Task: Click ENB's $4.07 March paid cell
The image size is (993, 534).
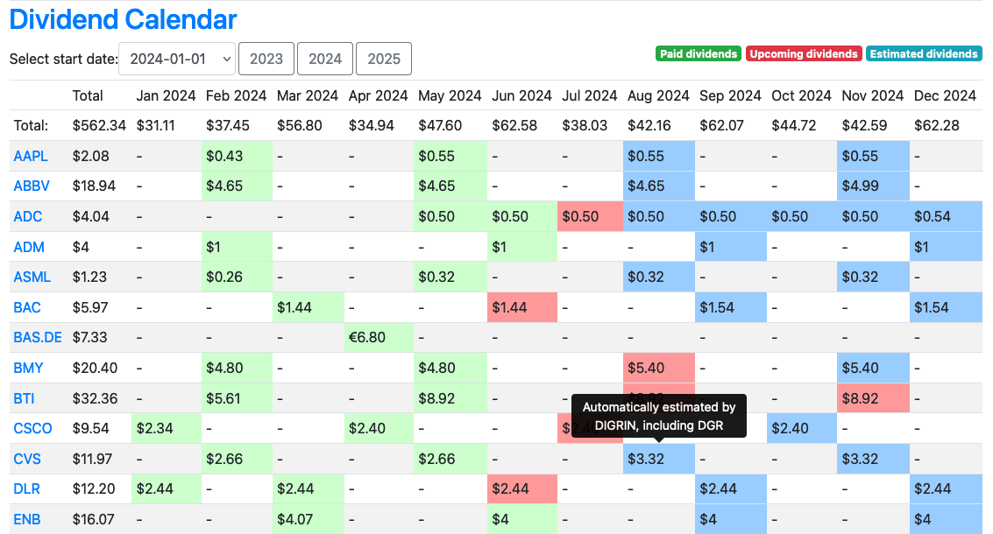Action: (x=308, y=519)
